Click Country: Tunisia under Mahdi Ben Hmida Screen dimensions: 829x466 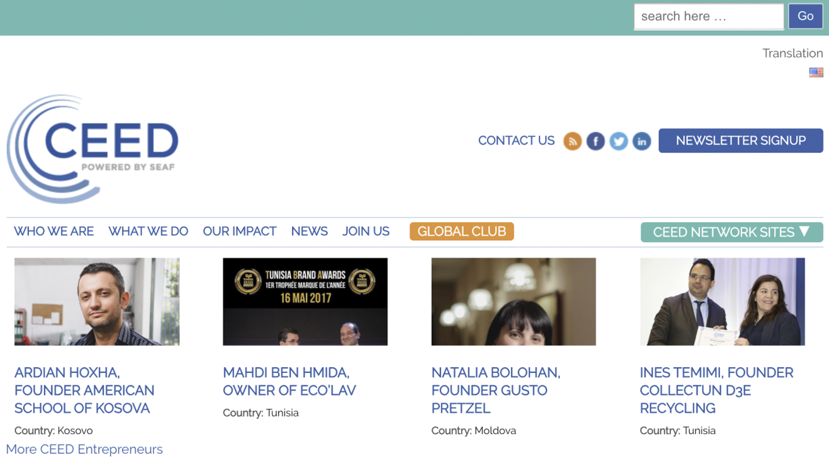click(x=261, y=413)
